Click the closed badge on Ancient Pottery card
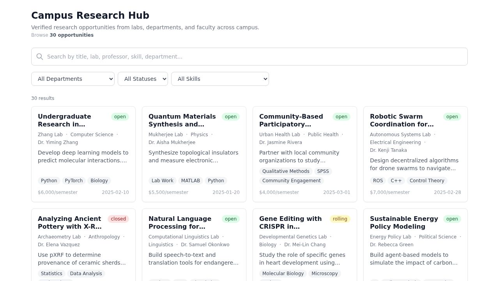 coord(118,219)
